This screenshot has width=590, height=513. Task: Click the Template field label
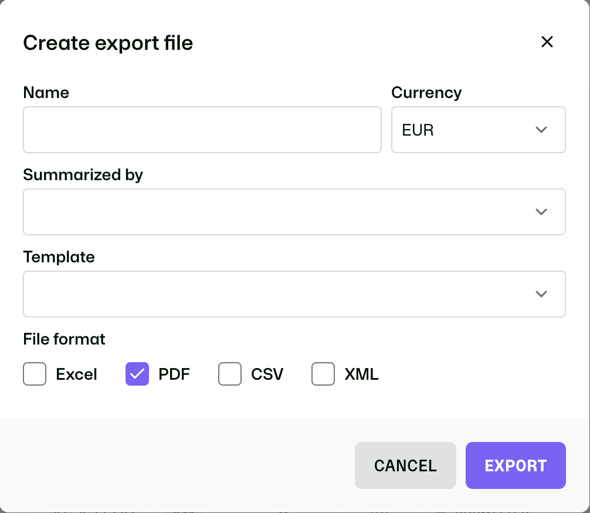pos(59,257)
